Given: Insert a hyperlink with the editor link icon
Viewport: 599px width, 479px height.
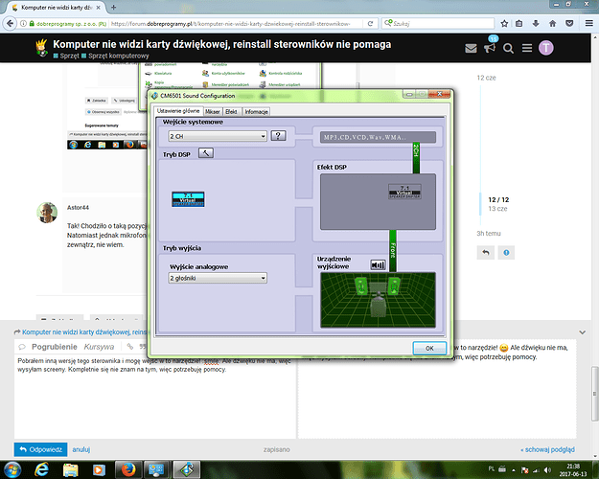Looking at the screenshot, I should coord(130,347).
